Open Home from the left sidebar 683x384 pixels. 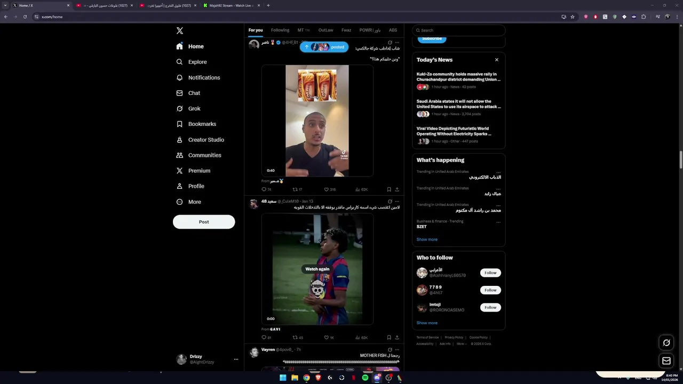pos(190,46)
